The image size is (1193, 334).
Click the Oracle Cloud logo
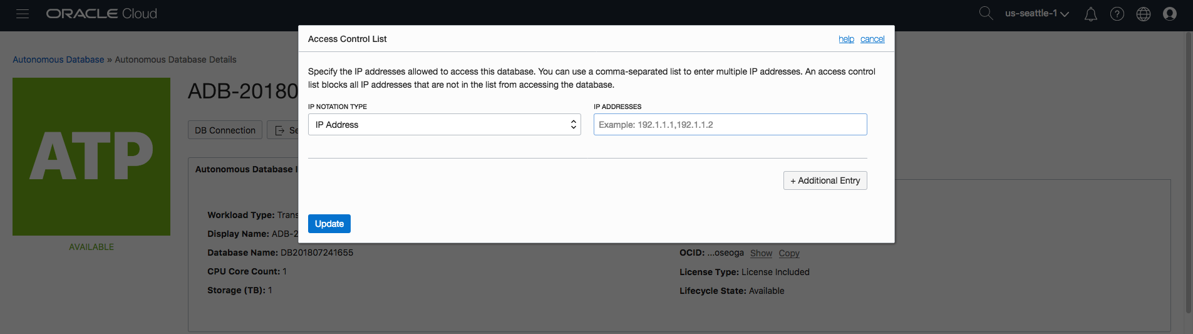pos(101,14)
